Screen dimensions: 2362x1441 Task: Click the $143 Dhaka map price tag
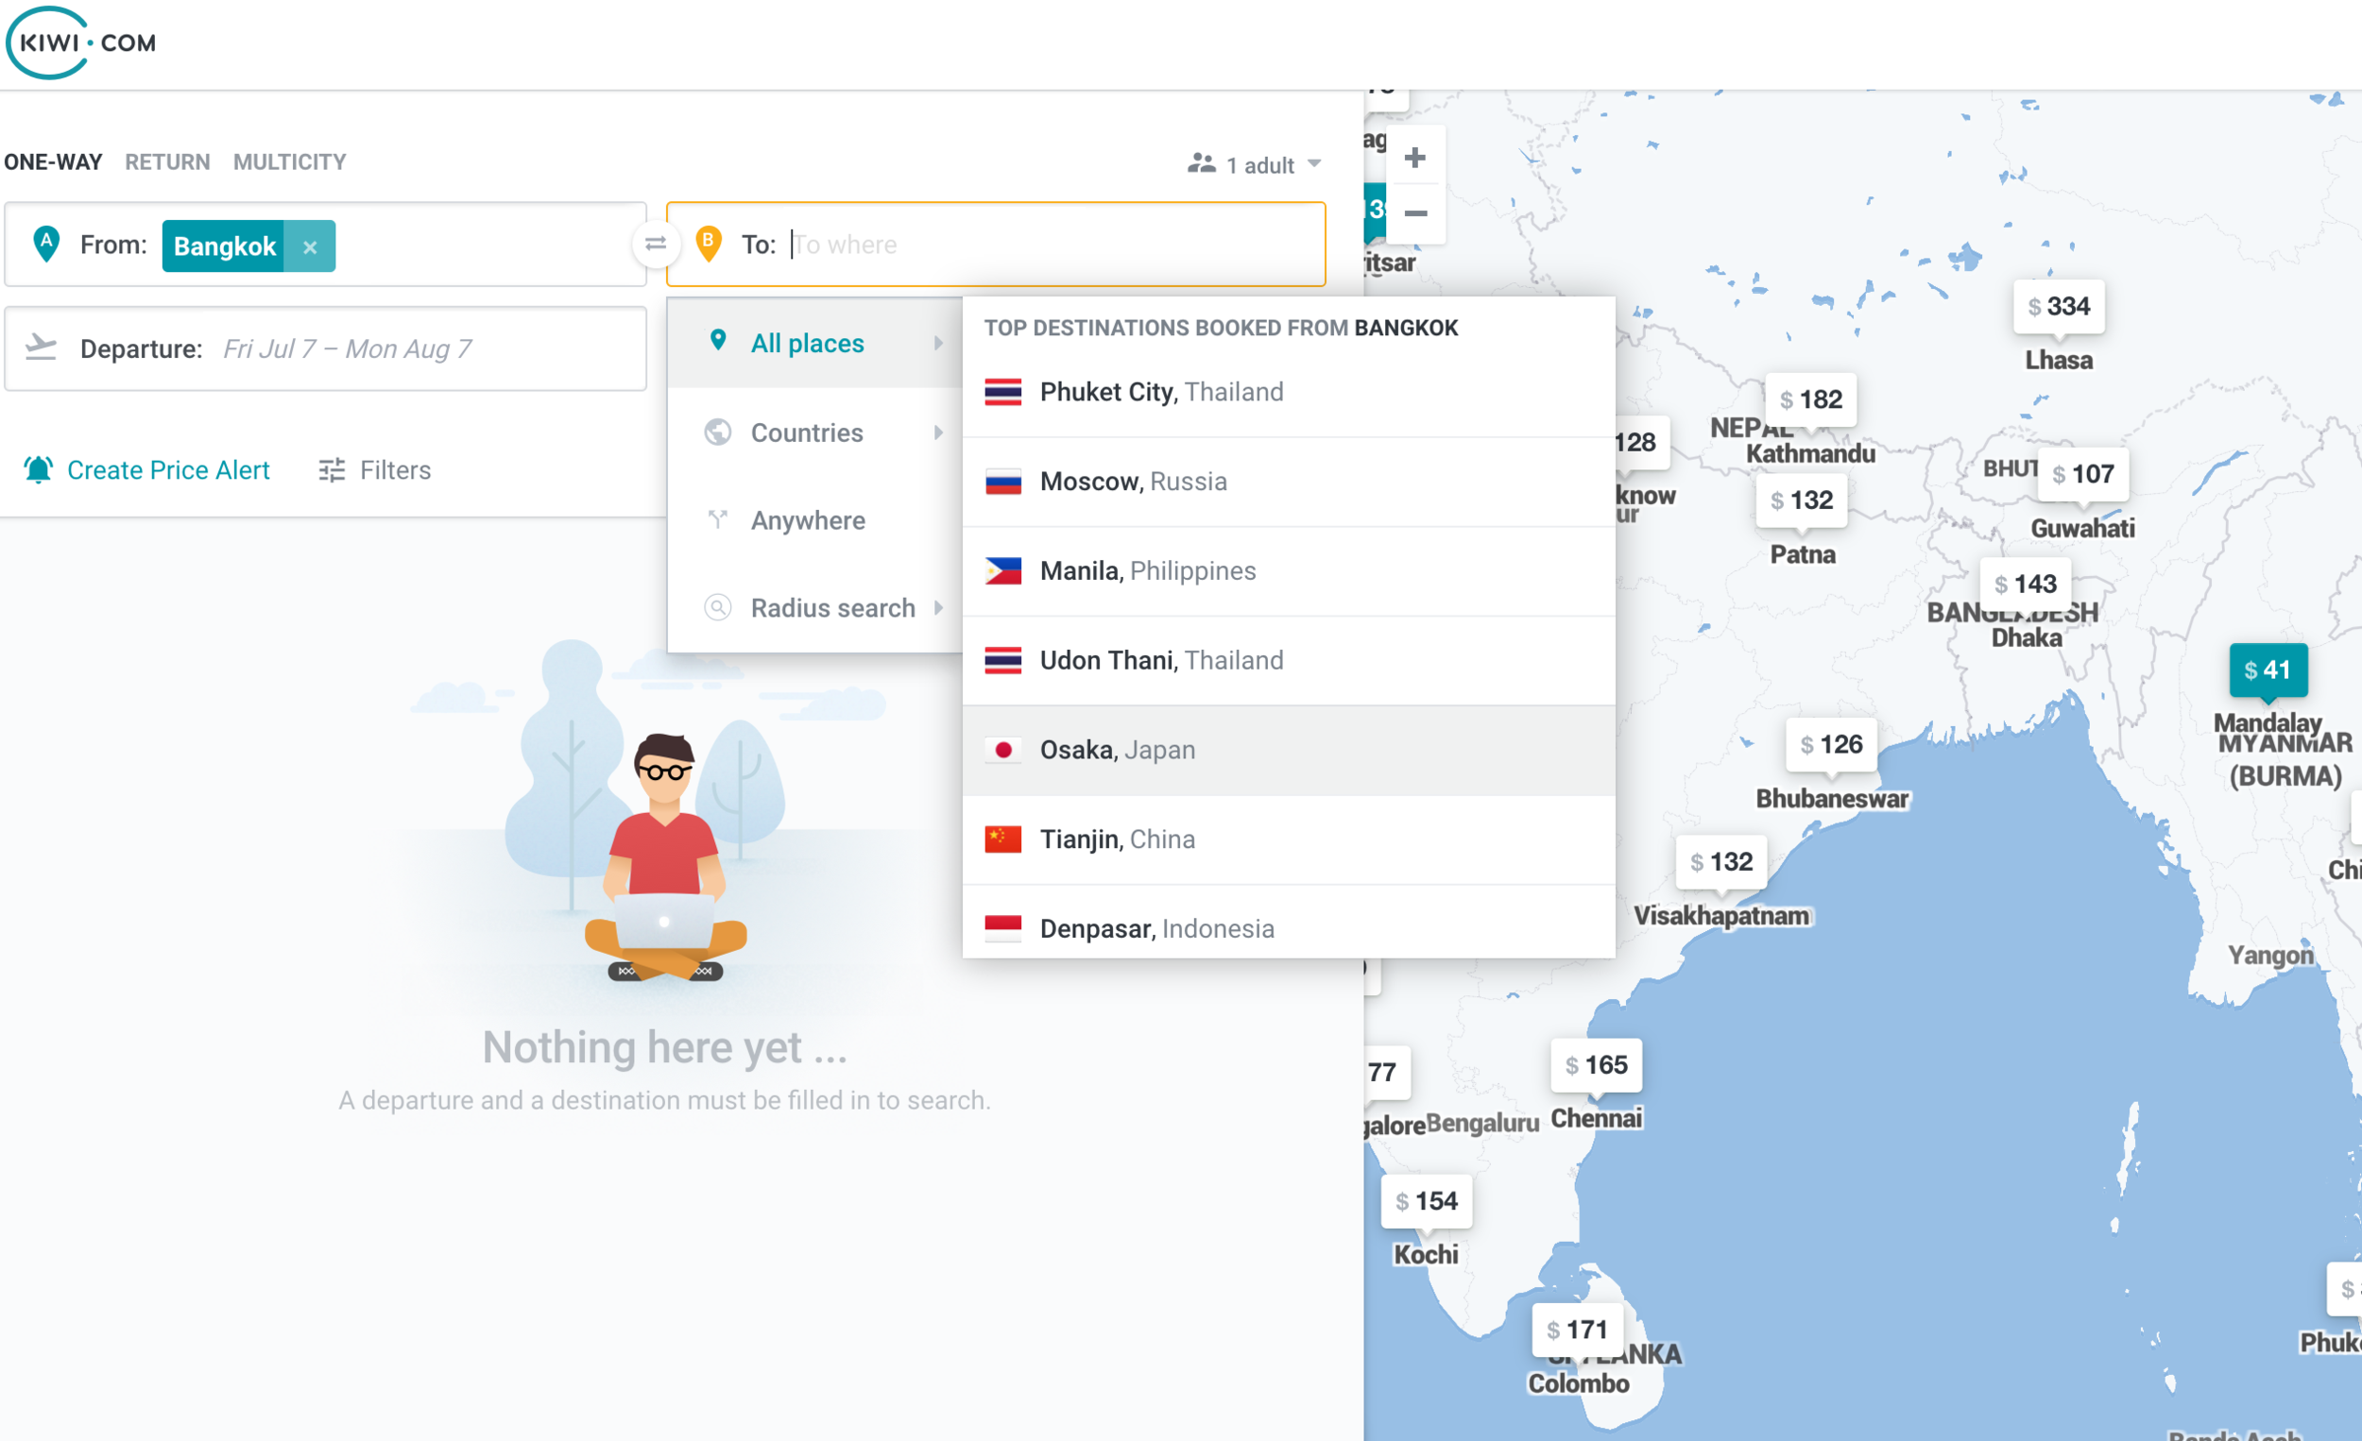[2025, 584]
